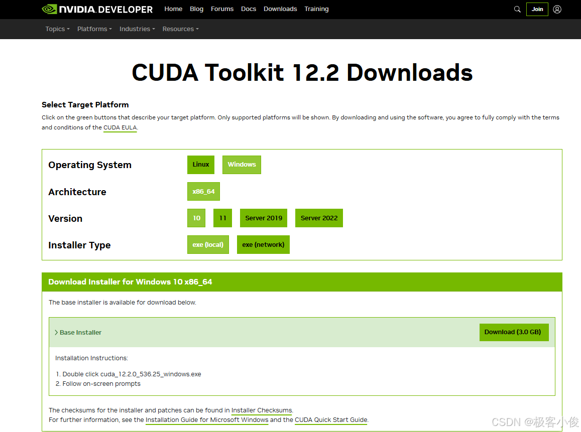Click the 'Installation Instructions:' label
The height and width of the screenshot is (432, 581).
pyautogui.click(x=91, y=358)
